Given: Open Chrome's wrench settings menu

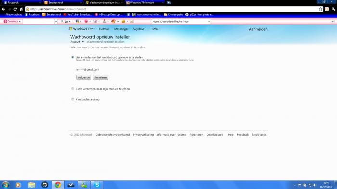Looking at the screenshot, I should pos(333,9).
